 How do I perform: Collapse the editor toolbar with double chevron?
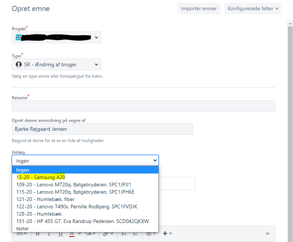268,234
